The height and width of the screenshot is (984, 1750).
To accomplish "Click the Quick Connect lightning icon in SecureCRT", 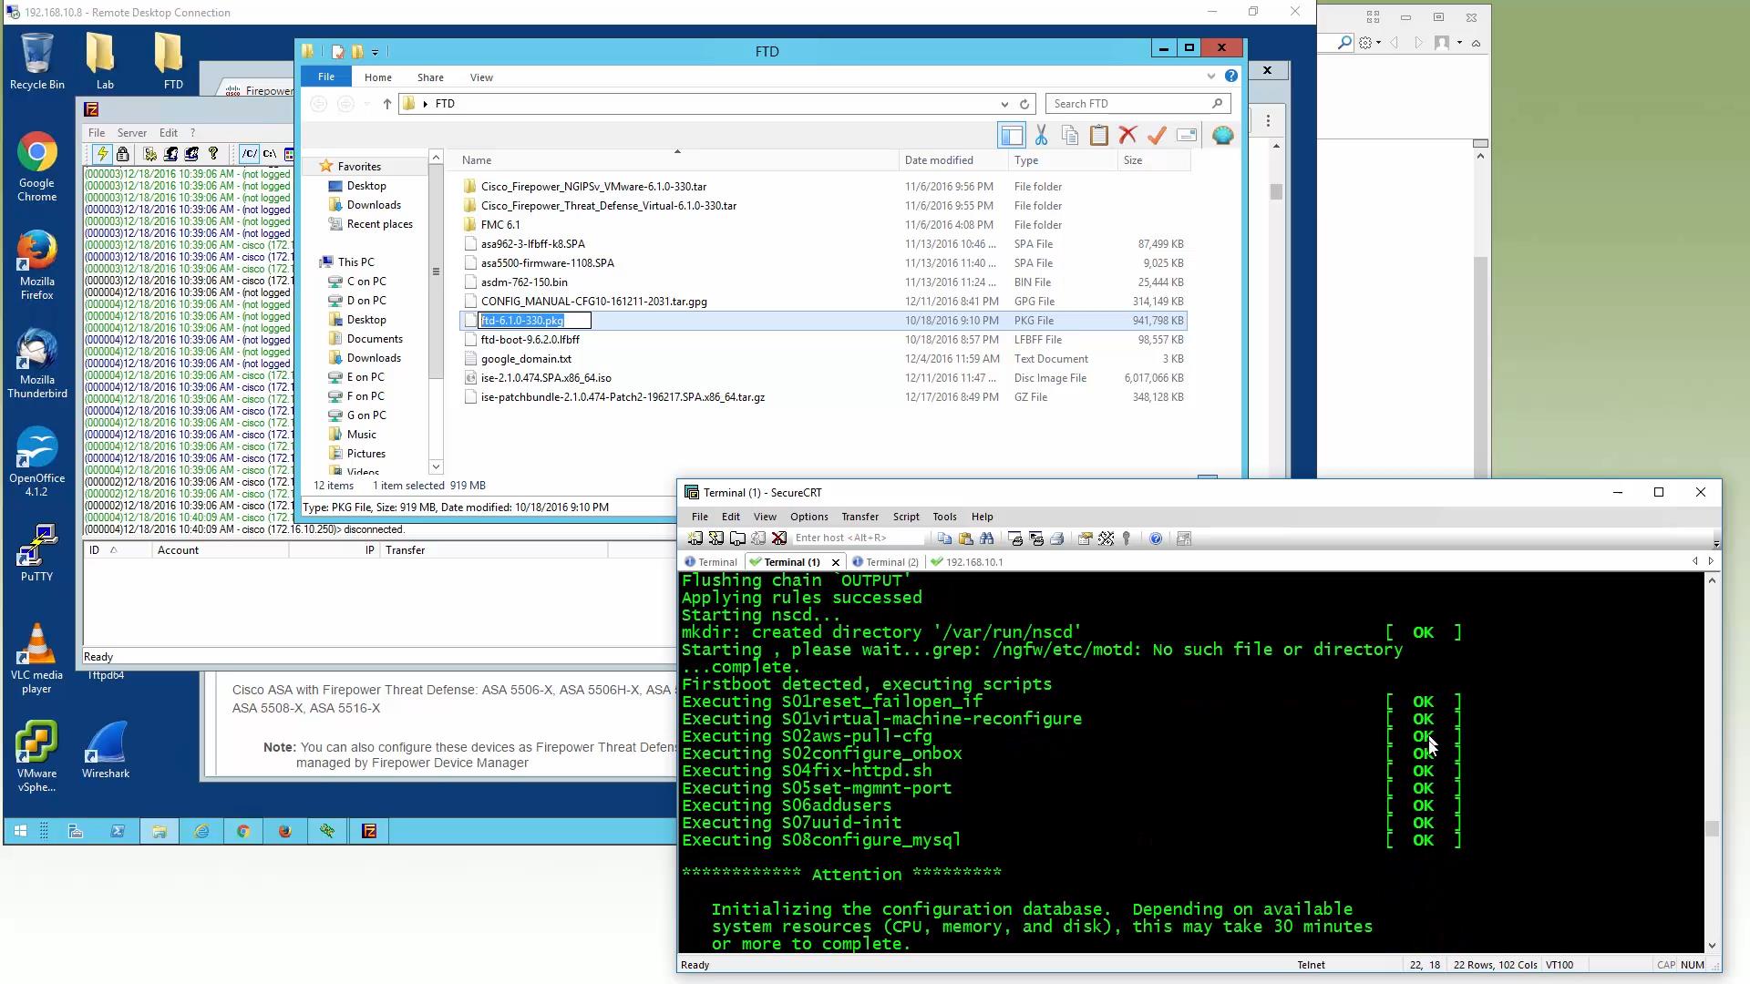I will pyautogui.click(x=716, y=538).
